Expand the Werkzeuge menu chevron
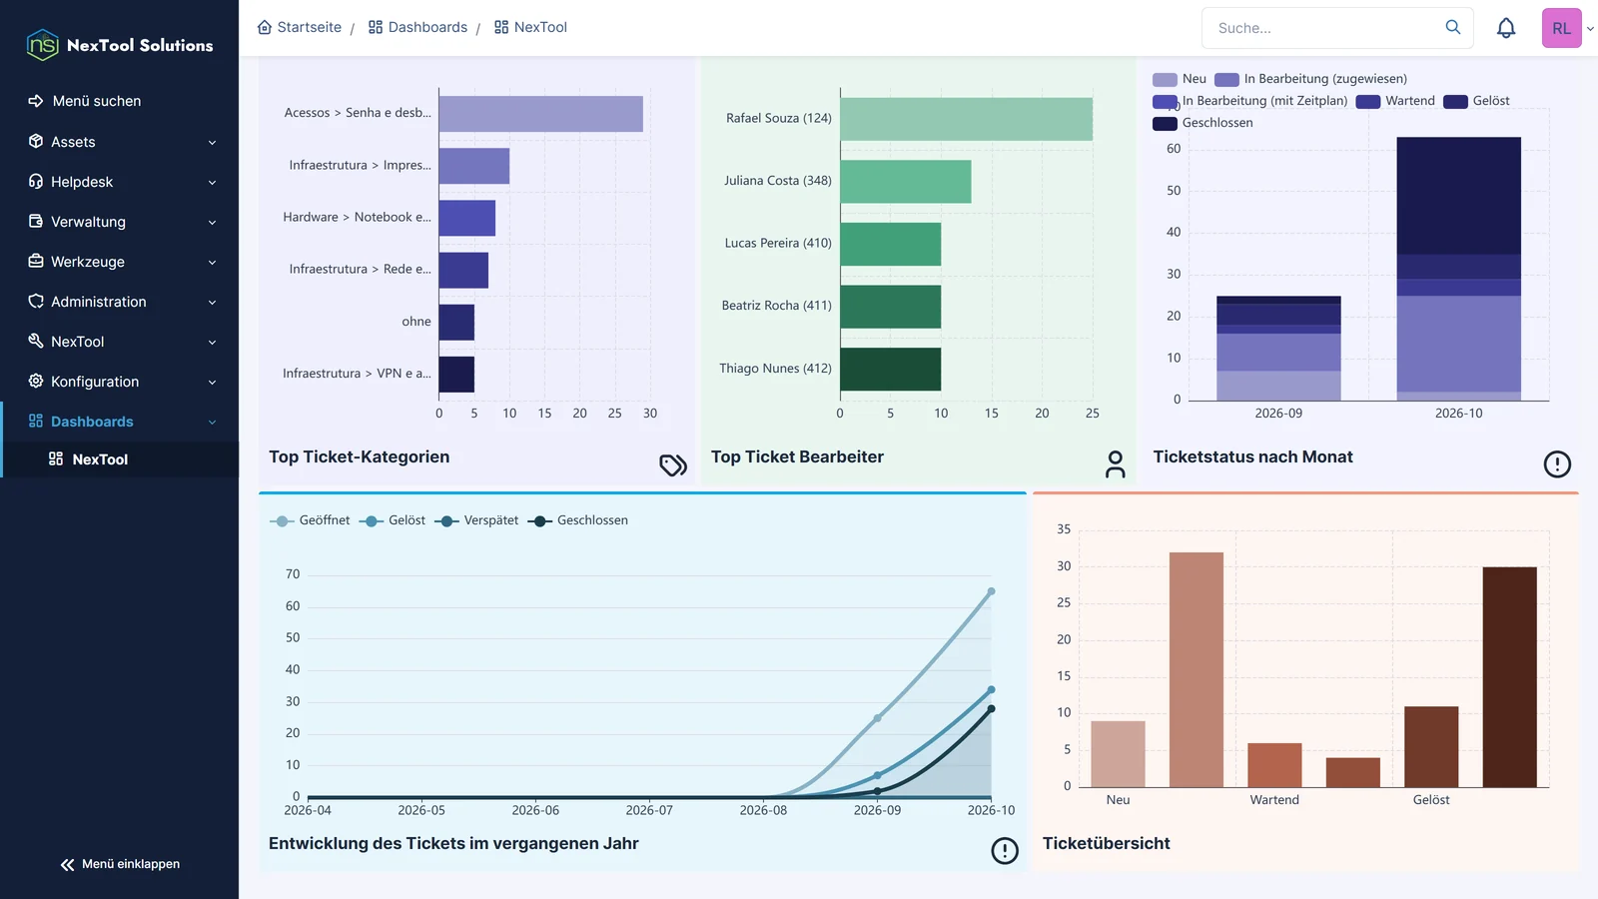Image resolution: width=1598 pixels, height=899 pixels. (x=212, y=263)
